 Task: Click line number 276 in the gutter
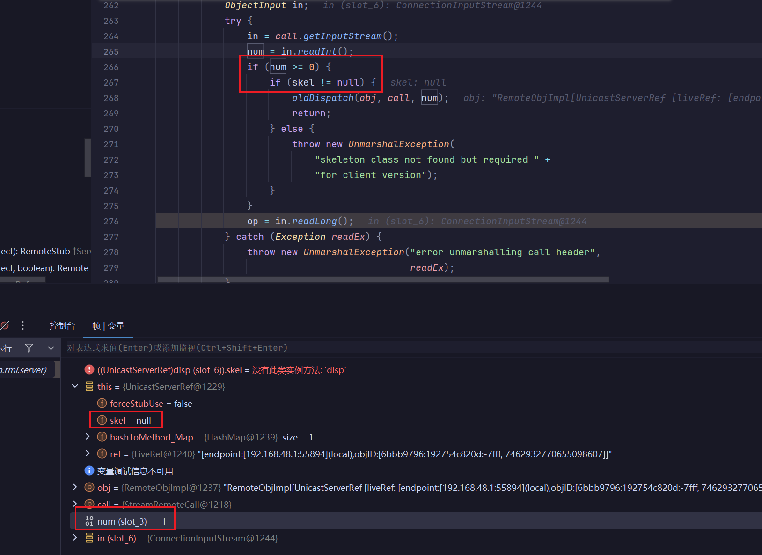pyautogui.click(x=111, y=221)
